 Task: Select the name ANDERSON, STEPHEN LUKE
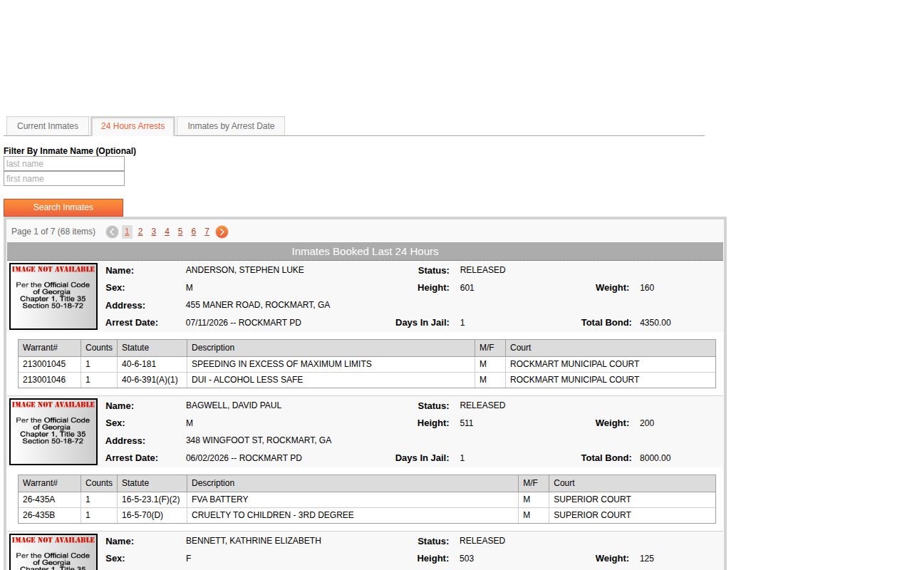[244, 270]
